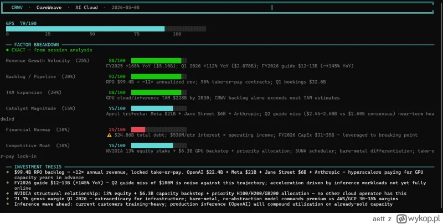The height and width of the screenshot is (224, 443).
Task: Click the RPO $99.4B take-or-pay description line
Action: (216, 82)
